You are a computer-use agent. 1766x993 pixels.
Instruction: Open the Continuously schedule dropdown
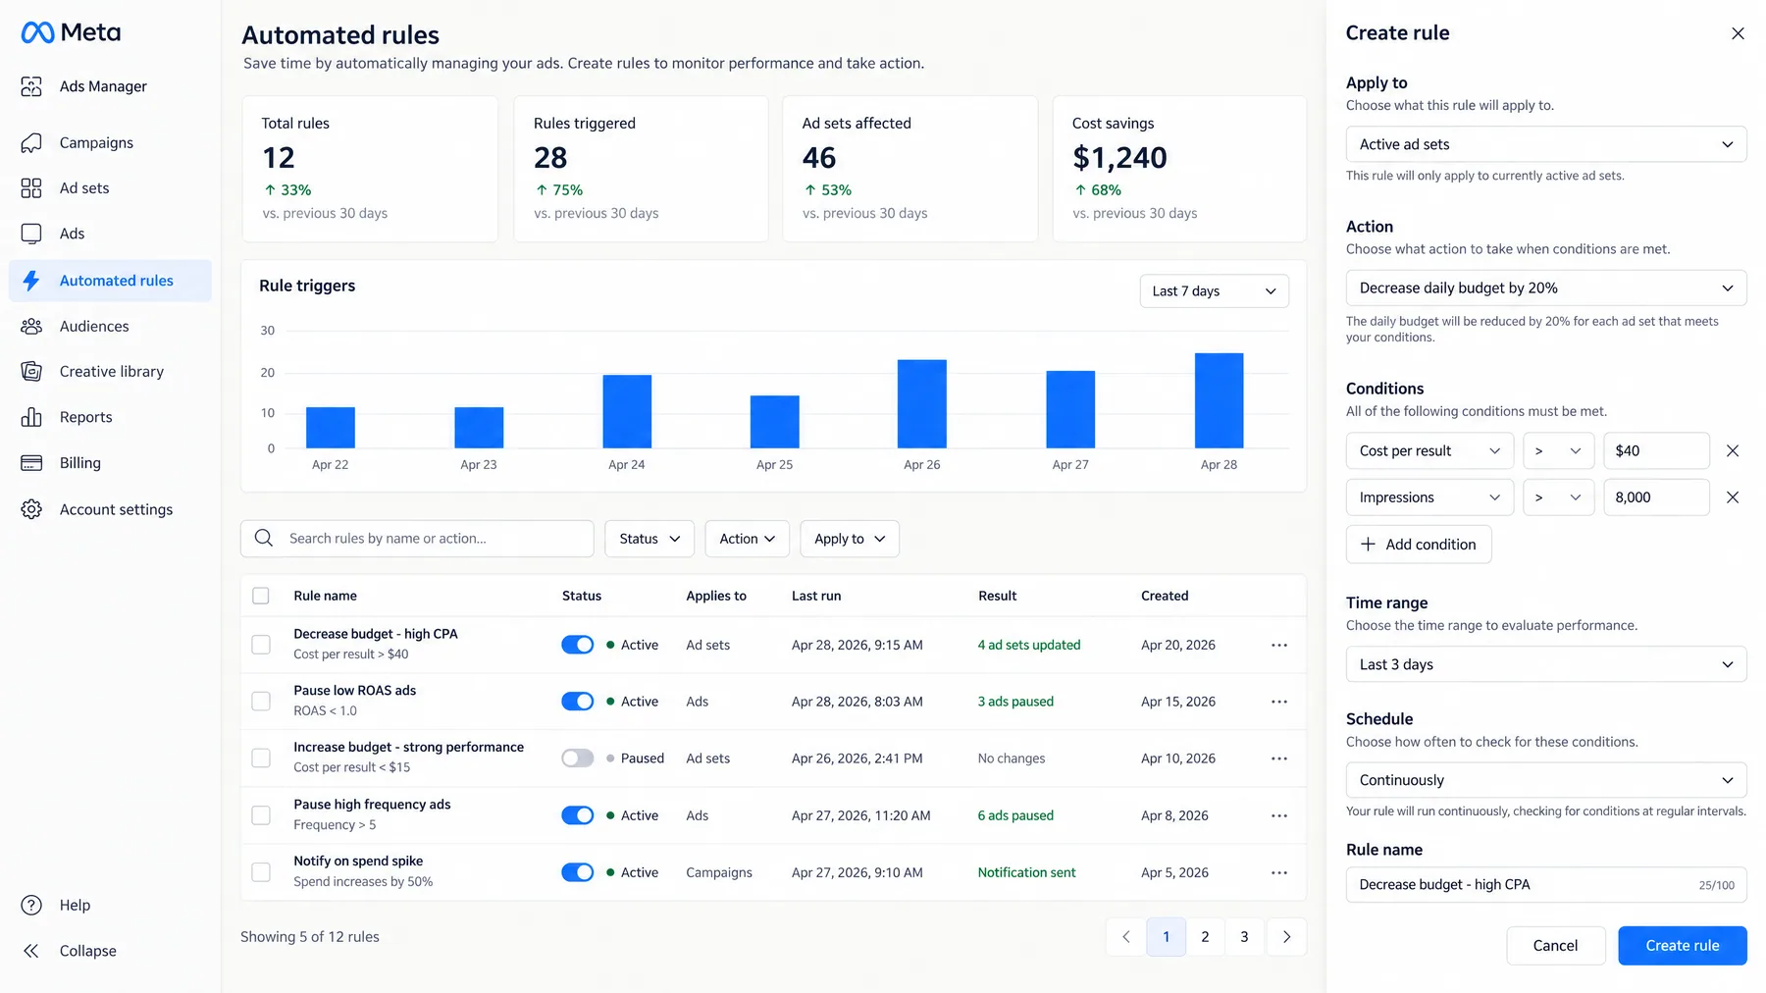tap(1546, 780)
